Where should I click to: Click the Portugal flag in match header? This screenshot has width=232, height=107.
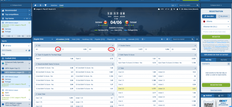[127, 22]
